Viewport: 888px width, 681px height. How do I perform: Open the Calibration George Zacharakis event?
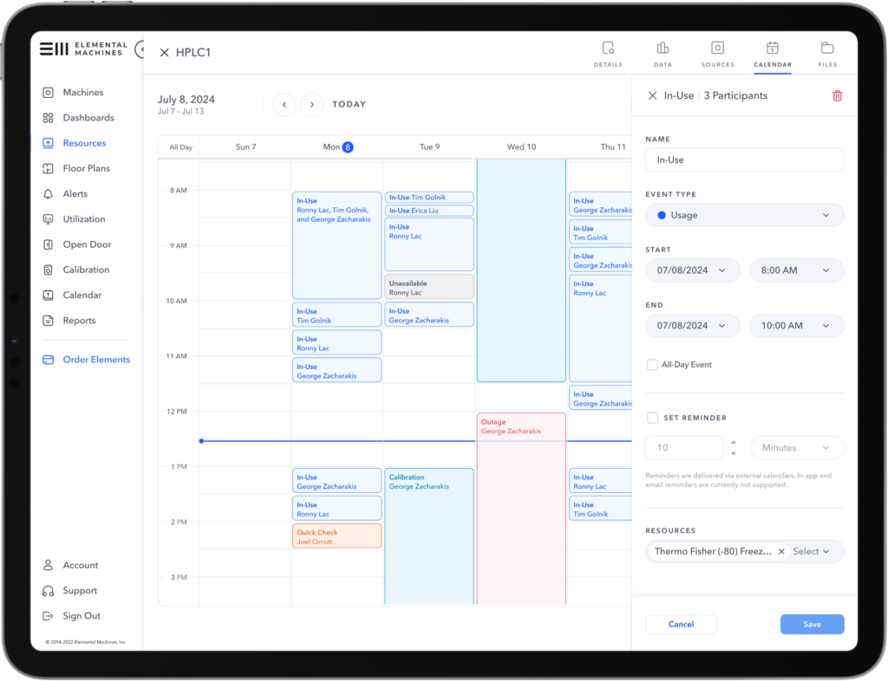pos(428,535)
